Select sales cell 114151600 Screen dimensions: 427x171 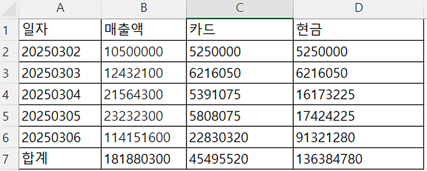[144, 137]
